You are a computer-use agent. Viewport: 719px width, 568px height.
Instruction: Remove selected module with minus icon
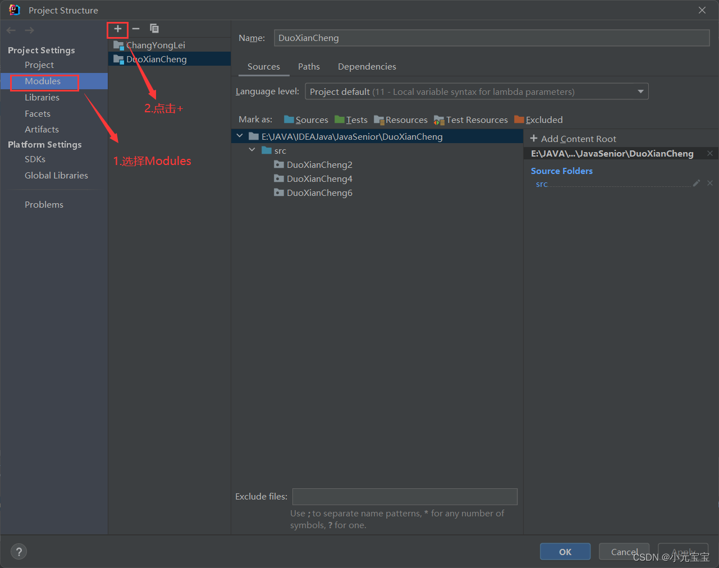tap(136, 29)
